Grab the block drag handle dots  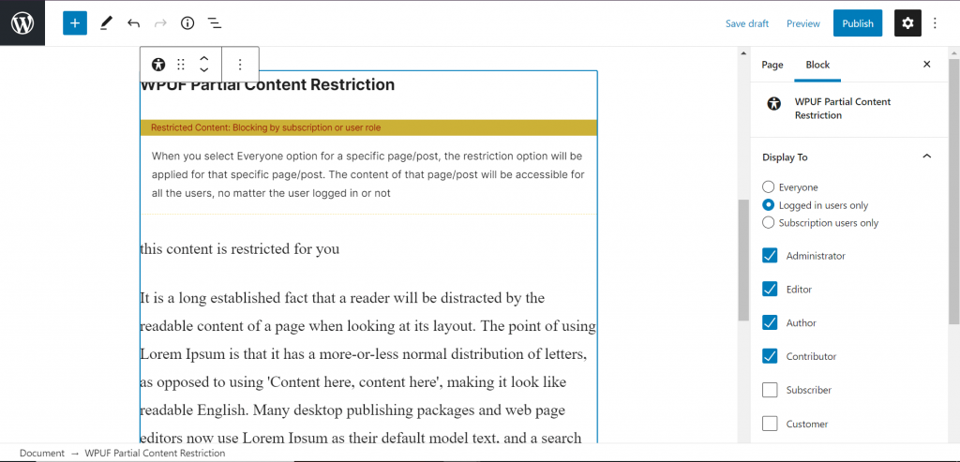click(x=181, y=65)
